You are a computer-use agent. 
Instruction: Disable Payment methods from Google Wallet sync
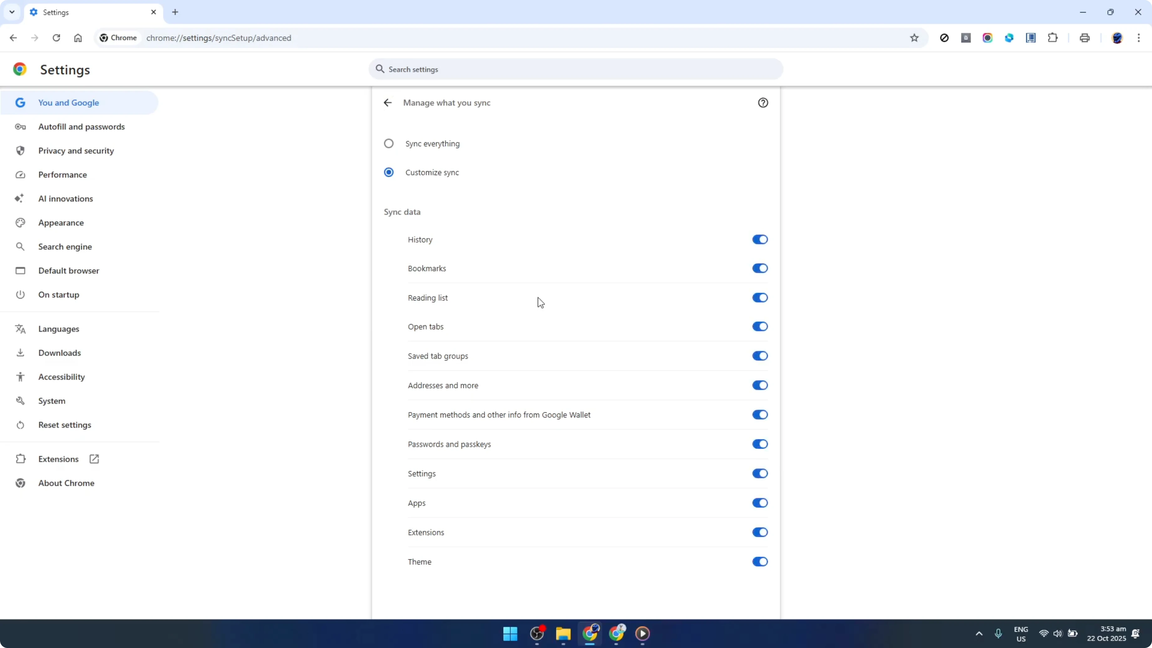tap(760, 414)
